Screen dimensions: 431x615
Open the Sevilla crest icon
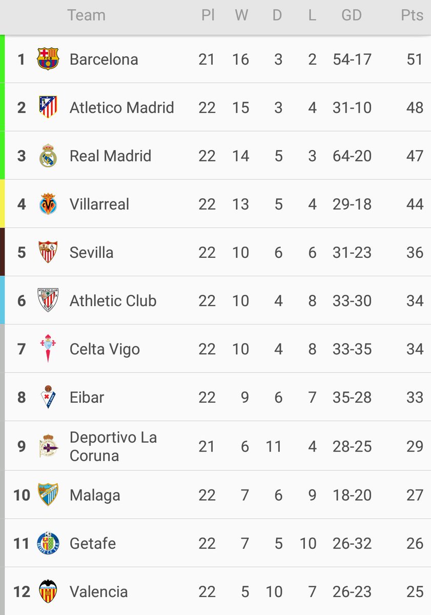tap(48, 252)
